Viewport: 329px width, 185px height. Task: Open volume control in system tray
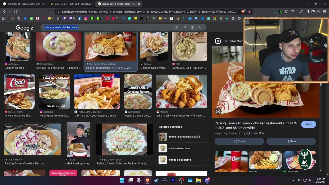click(309, 180)
